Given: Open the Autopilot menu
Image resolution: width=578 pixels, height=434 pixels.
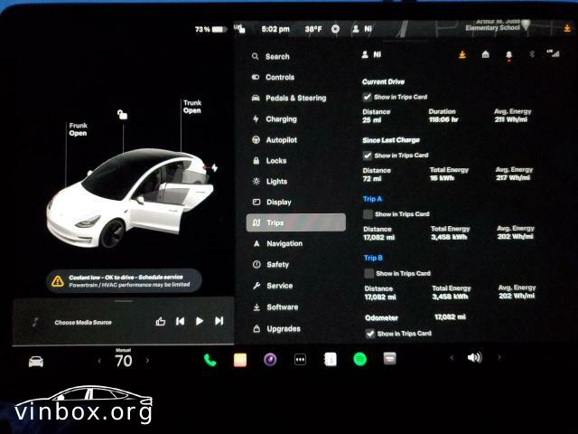Looking at the screenshot, I should click(x=275, y=140).
